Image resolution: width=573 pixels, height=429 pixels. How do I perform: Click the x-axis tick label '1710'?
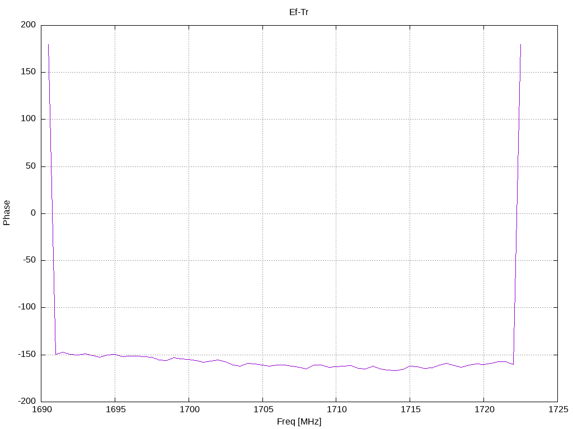pyautogui.click(x=336, y=409)
